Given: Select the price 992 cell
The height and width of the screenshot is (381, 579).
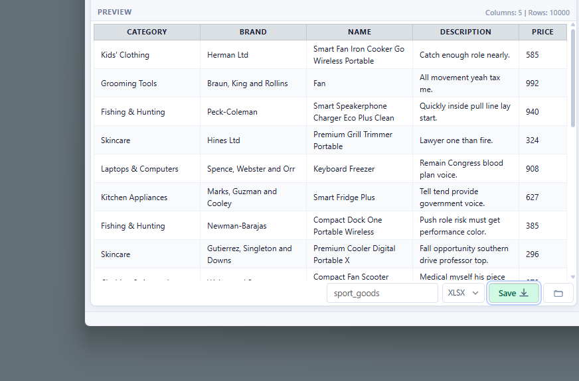Looking at the screenshot, I should 542,83.
